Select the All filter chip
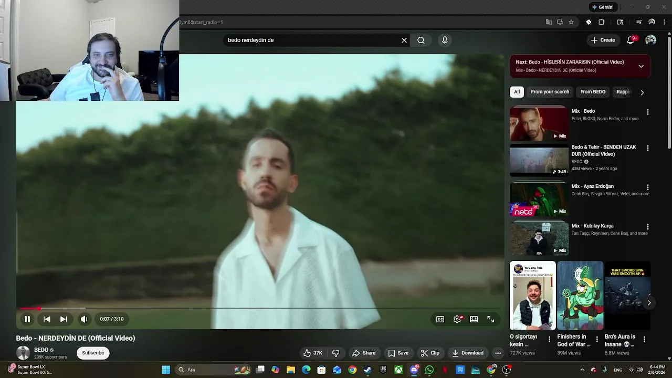The height and width of the screenshot is (378, 672). tap(517, 92)
